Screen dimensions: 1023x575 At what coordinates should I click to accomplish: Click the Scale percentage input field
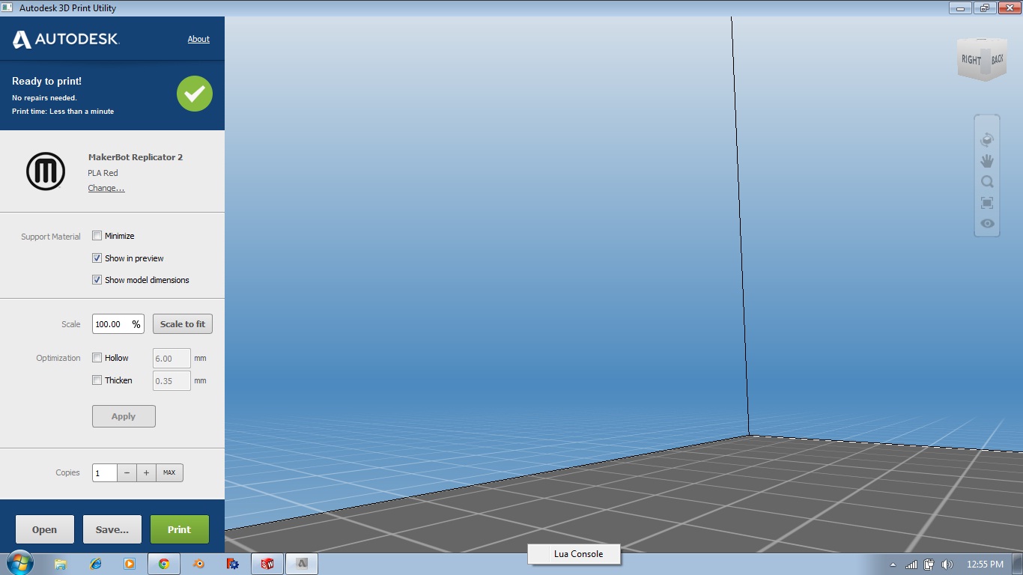point(112,324)
